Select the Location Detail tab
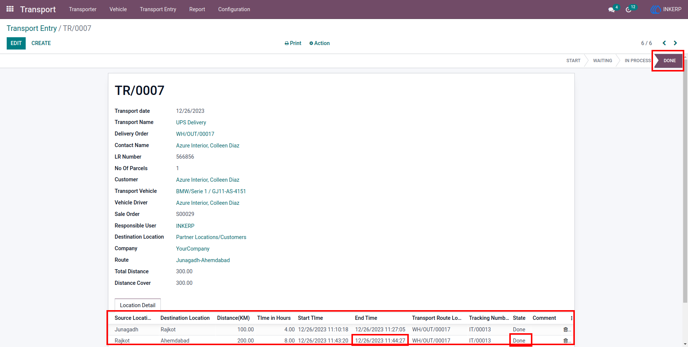Screen dimensions: 688x347 coord(138,305)
